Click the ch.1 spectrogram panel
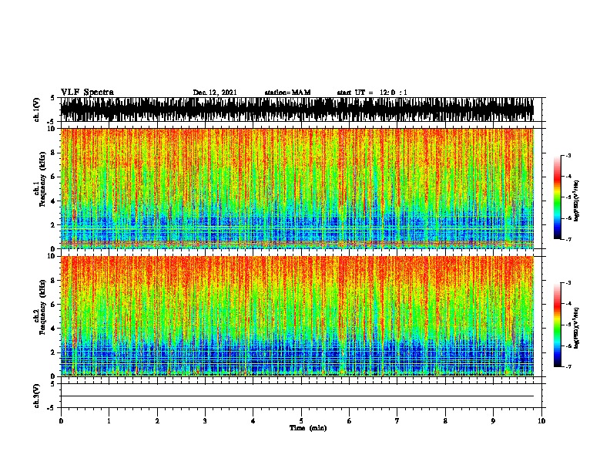Image resolution: width=610 pixels, height=472 pixels. tap(297, 188)
